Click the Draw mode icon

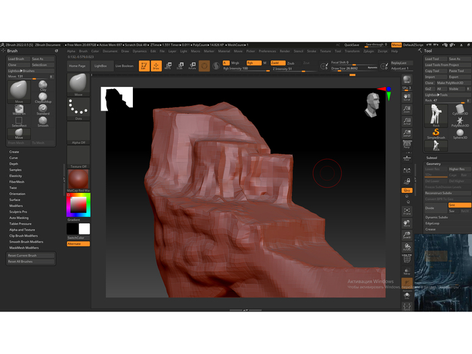[x=156, y=65]
